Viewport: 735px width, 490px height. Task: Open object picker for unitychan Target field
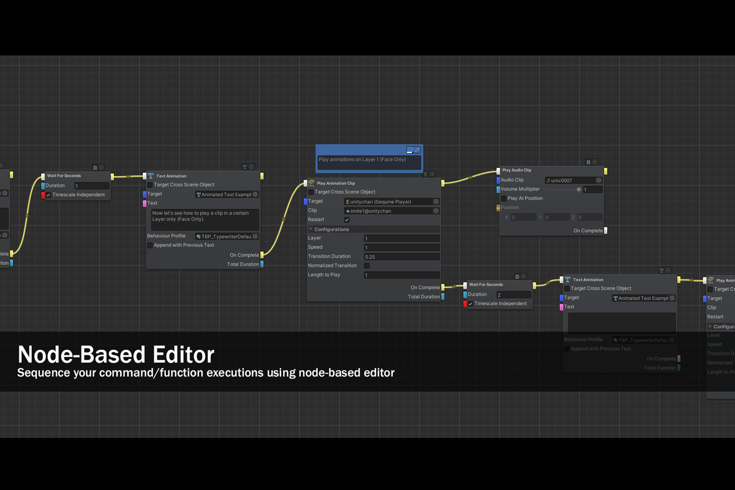point(436,202)
